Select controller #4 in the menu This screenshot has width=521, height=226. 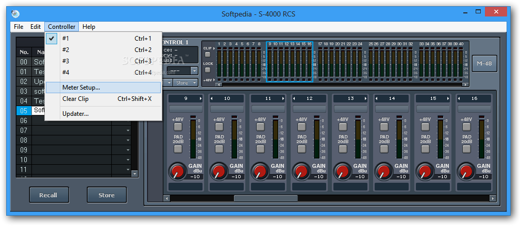click(104, 73)
